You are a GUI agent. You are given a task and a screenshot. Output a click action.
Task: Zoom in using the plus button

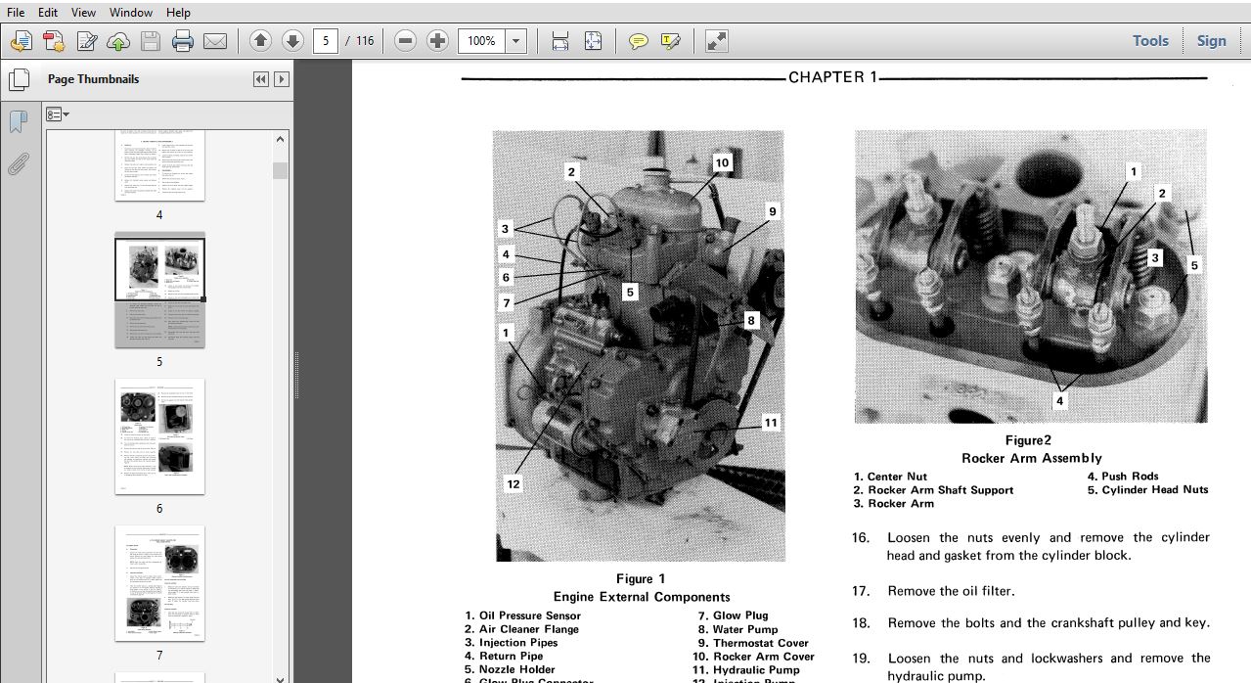point(438,41)
